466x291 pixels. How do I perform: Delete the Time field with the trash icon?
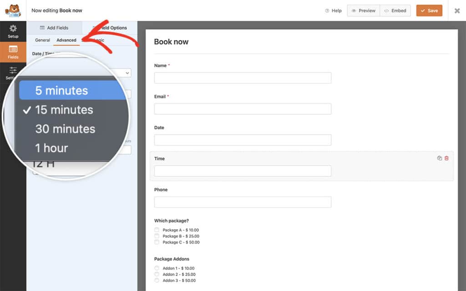[446, 158]
